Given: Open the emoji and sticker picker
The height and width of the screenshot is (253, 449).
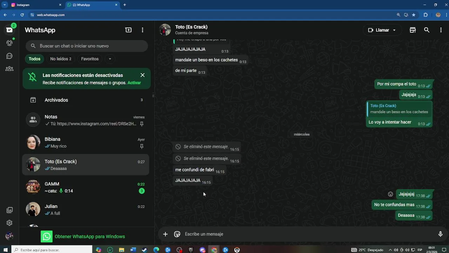Looking at the screenshot, I should 177,234.
